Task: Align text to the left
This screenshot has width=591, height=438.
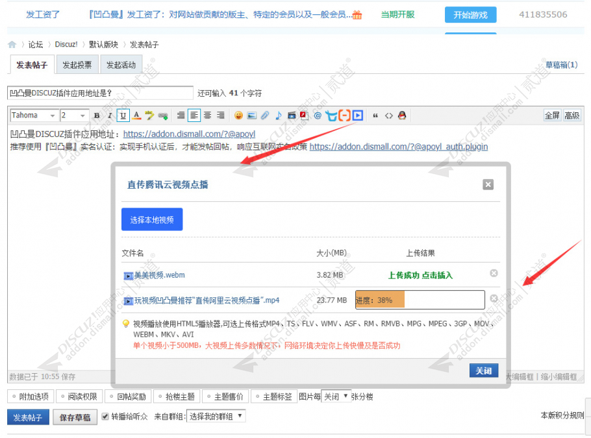Action: point(194,116)
